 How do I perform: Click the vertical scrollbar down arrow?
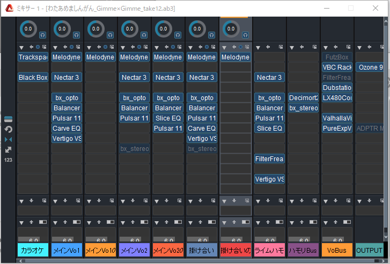pos(386,237)
